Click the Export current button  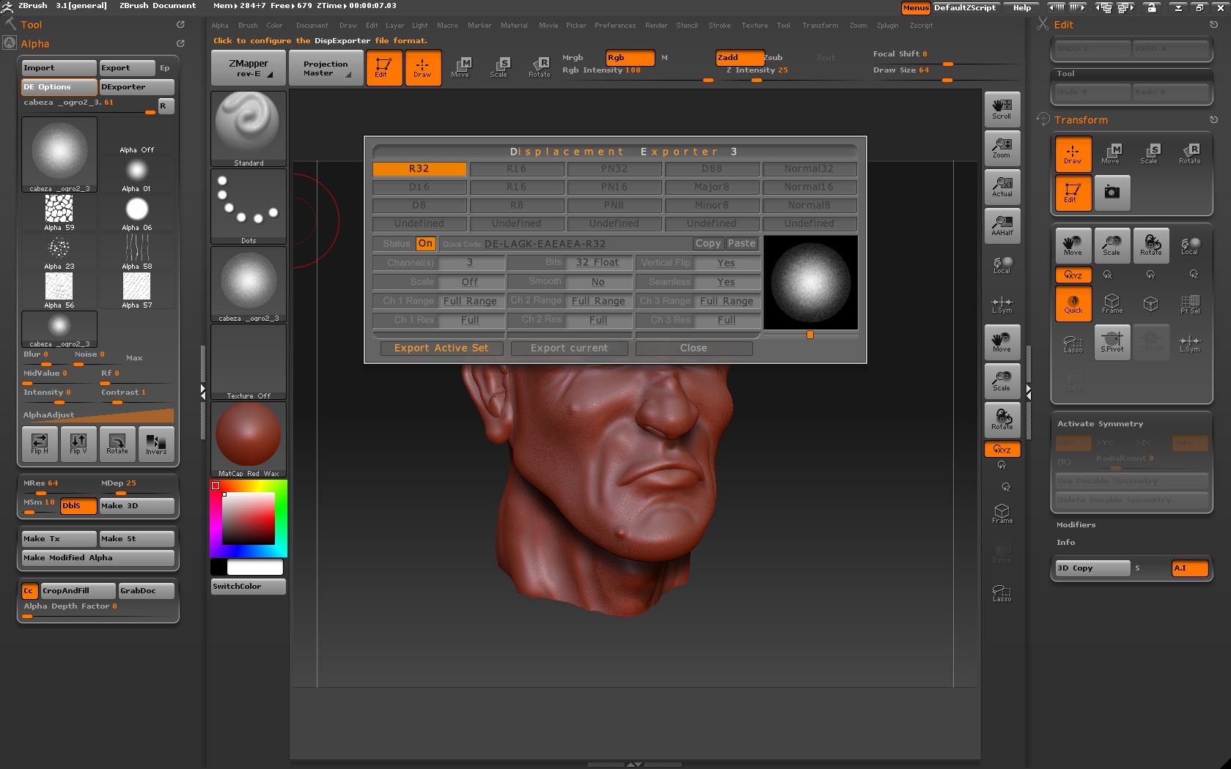coord(569,348)
